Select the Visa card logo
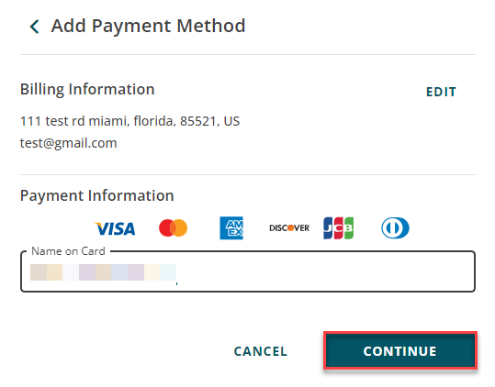This screenshot has width=495, height=387. click(115, 228)
